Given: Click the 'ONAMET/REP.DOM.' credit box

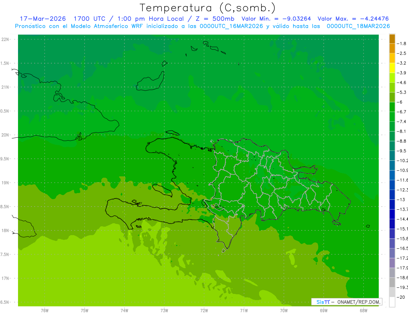Looking at the screenshot, I should click(347, 302).
